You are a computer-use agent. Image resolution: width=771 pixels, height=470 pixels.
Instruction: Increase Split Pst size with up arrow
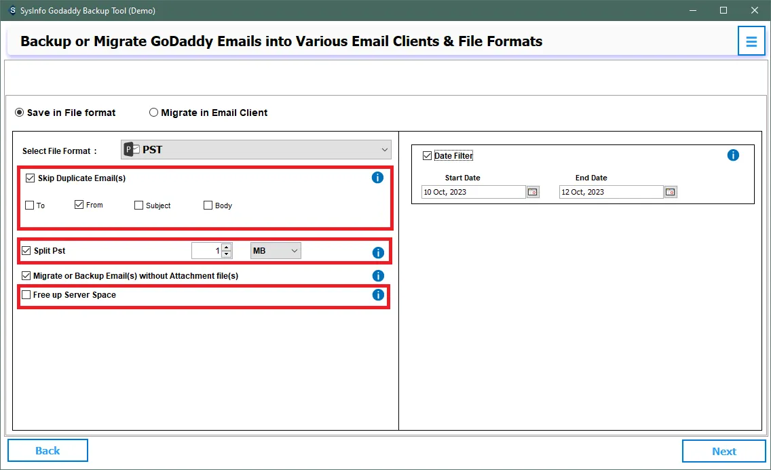coord(226,247)
